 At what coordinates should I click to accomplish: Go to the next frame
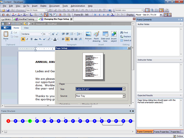[104, 15]
